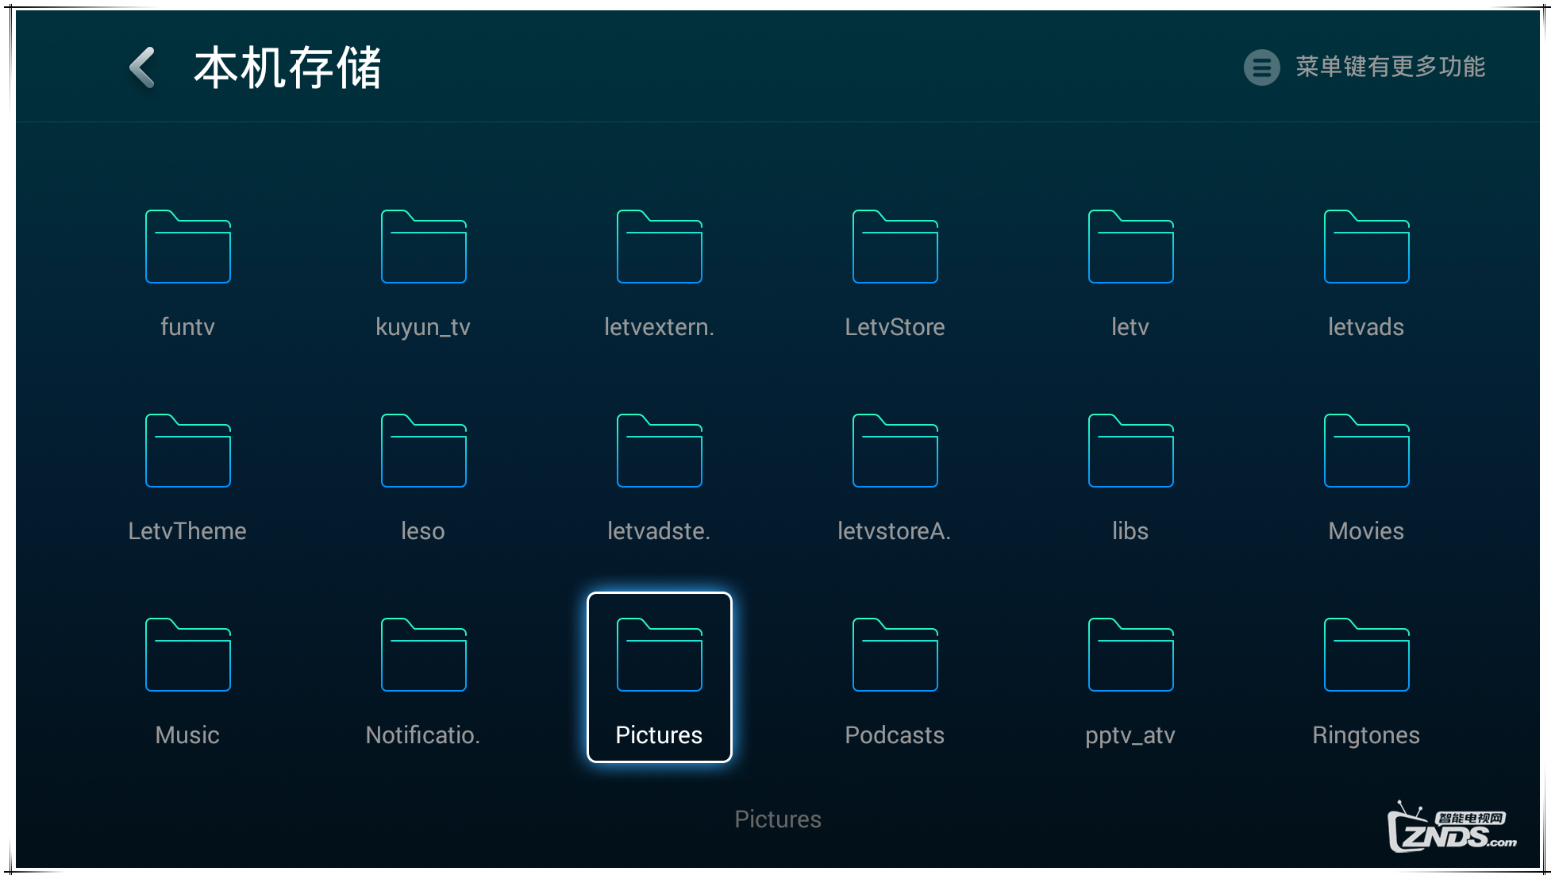Screen dimensions: 1555x879
Task: Go back using the left arrow icon
Action: (142, 67)
